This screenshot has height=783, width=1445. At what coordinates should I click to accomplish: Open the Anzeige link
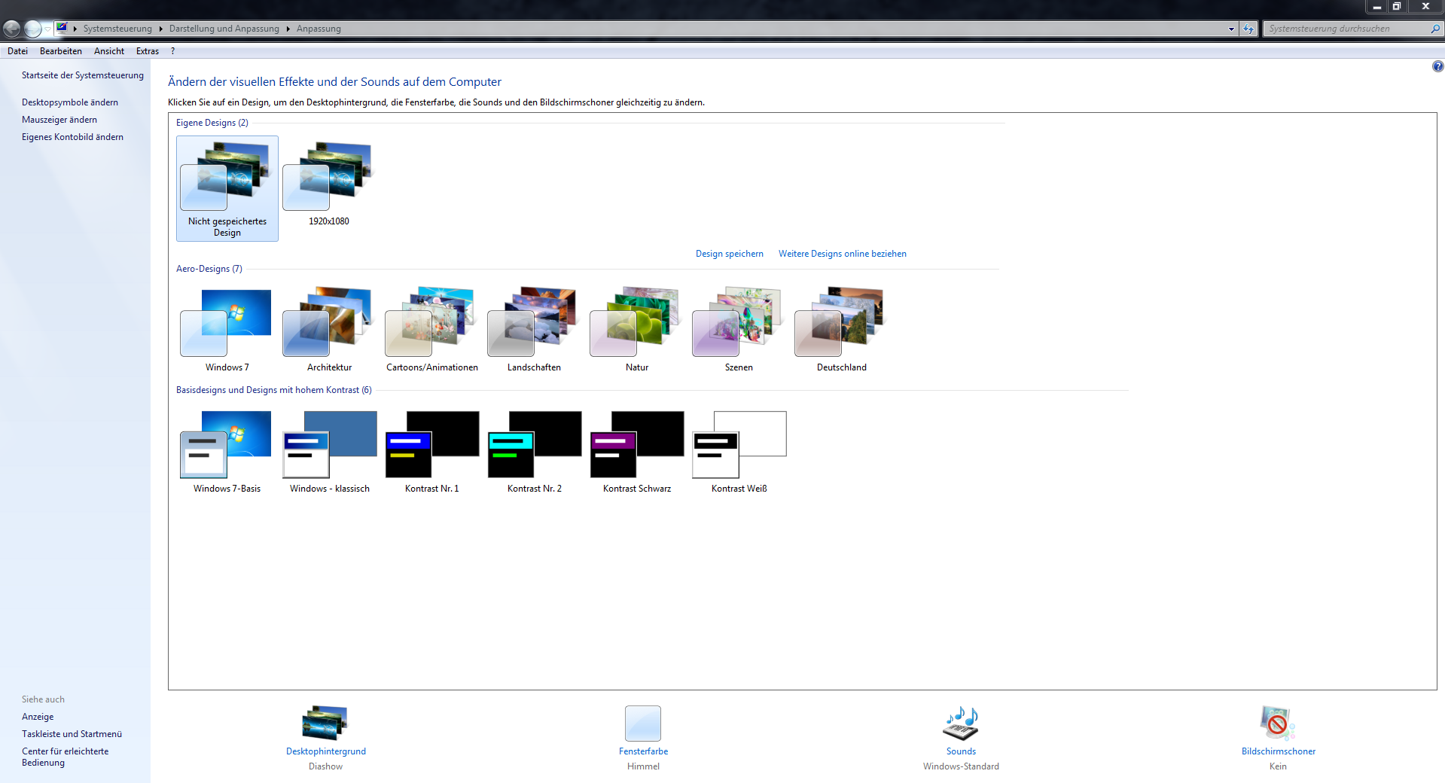coord(38,717)
